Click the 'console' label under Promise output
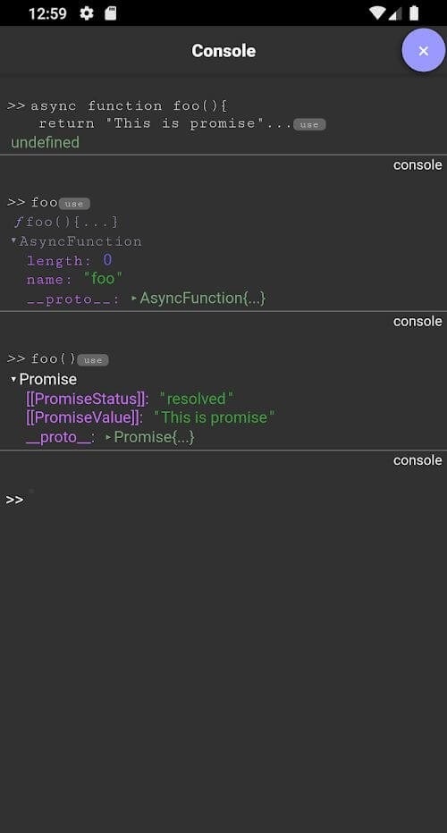447x833 pixels. click(x=417, y=459)
